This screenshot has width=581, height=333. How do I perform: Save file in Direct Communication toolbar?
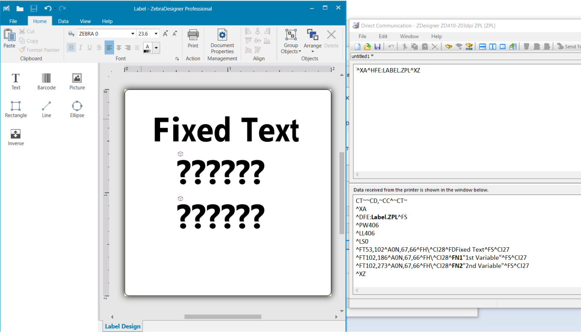coord(377,47)
